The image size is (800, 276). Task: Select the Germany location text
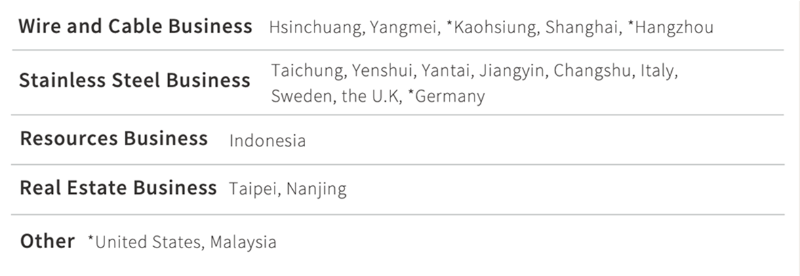(x=449, y=96)
